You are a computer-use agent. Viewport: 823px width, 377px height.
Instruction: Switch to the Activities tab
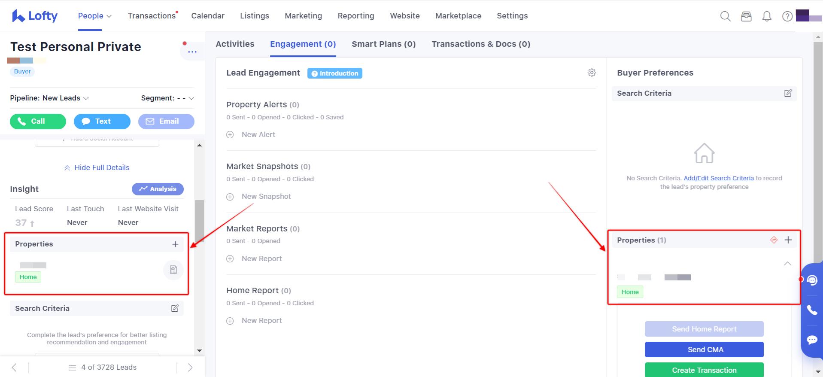[x=235, y=44]
